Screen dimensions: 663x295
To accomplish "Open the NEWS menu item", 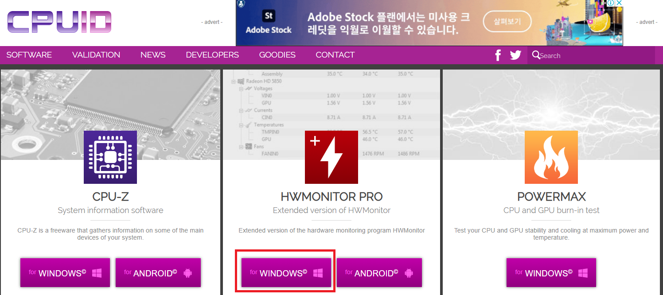I will click(x=153, y=55).
